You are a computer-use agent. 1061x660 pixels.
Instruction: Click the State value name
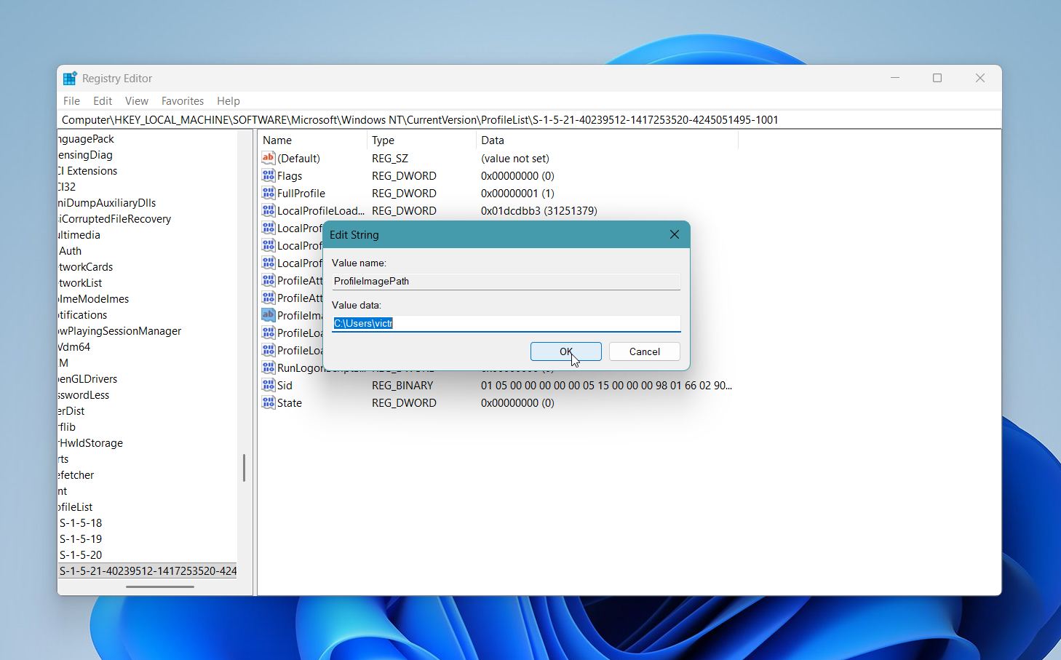pos(290,402)
